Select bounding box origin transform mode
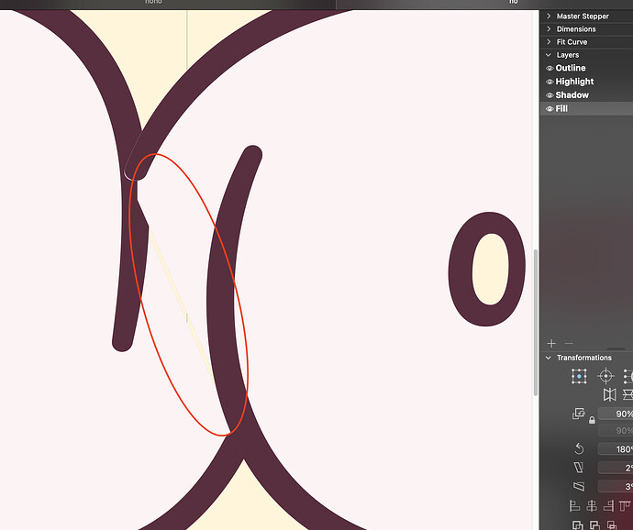Viewport: 633px width, 530px height. pos(579,376)
